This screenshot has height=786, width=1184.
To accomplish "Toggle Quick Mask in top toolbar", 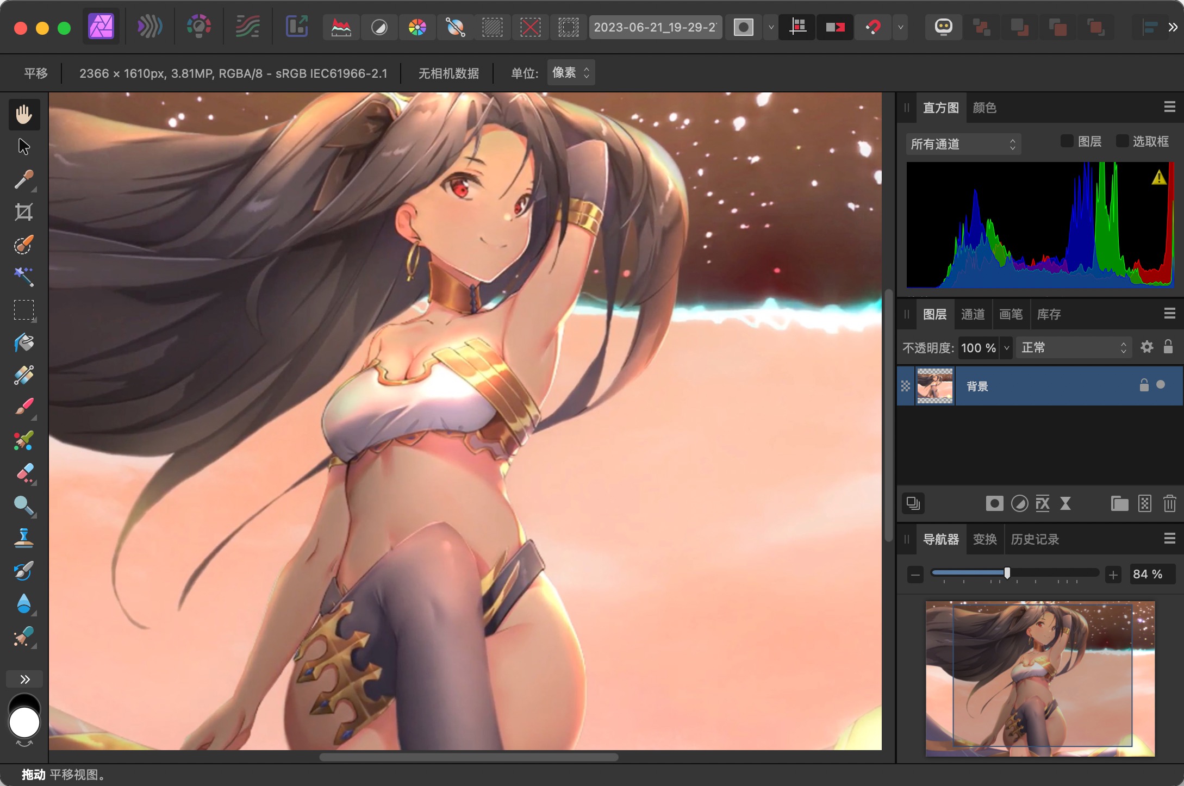I will pyautogui.click(x=744, y=27).
